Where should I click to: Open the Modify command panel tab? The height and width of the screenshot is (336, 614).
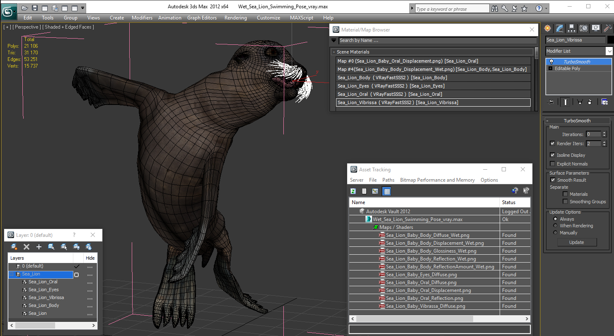point(560,28)
